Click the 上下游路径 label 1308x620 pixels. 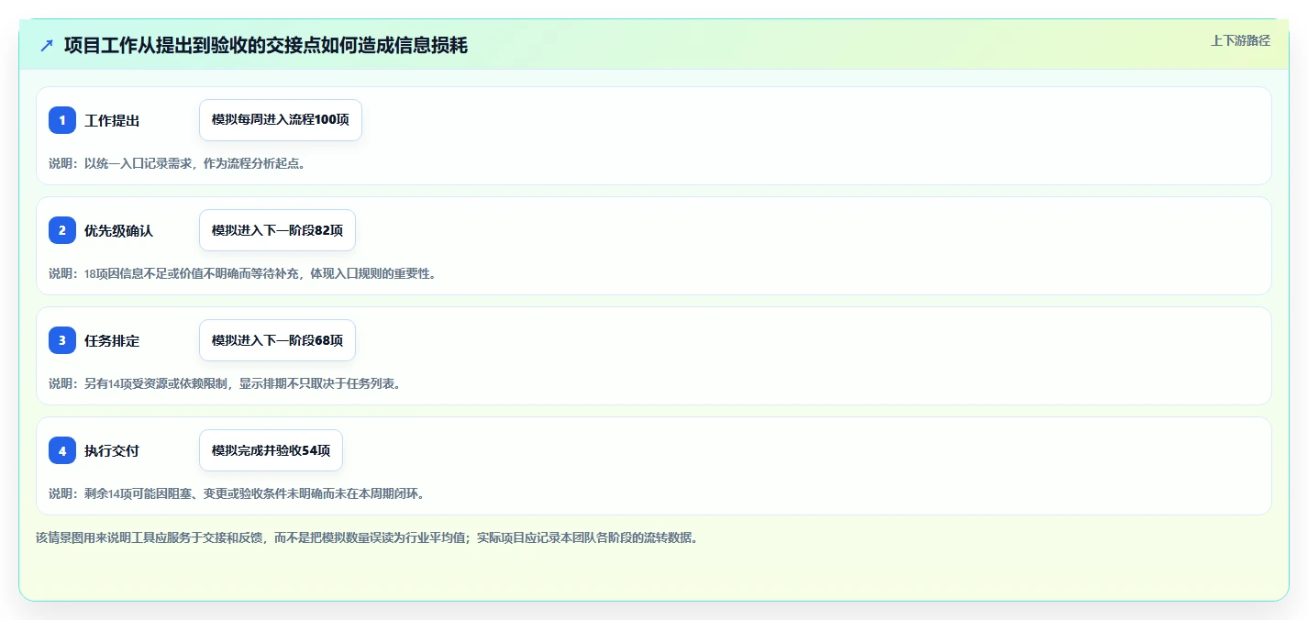1240,40
